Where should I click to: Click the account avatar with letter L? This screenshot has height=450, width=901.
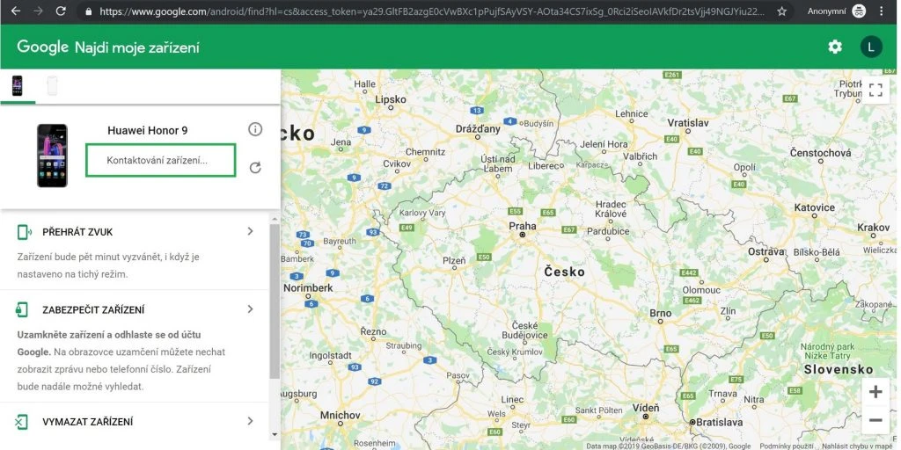870,47
